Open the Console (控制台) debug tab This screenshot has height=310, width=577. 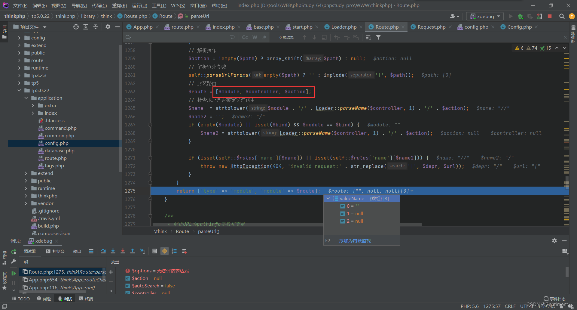coord(55,251)
